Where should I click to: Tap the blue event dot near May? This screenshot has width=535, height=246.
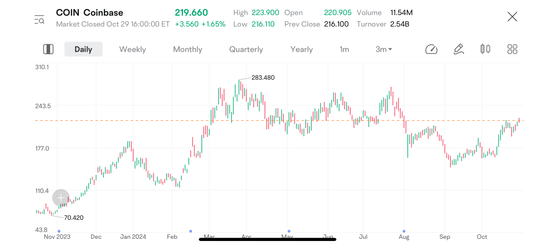pos(289,231)
